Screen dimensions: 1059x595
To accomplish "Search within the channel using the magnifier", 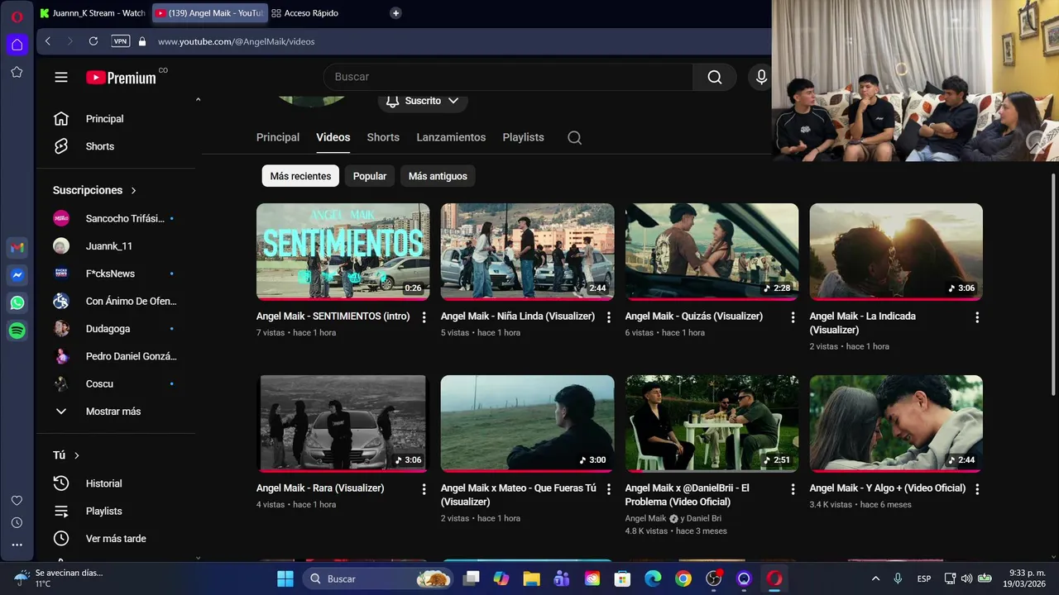I will (574, 138).
